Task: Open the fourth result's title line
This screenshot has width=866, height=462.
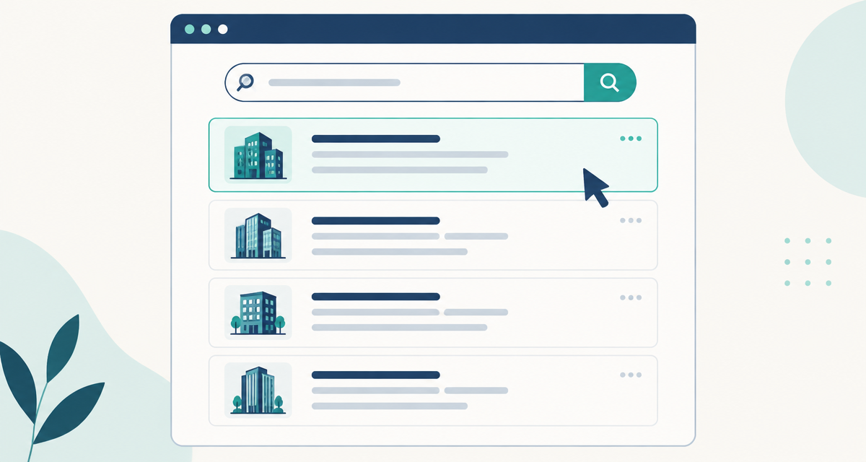Action: tap(376, 375)
